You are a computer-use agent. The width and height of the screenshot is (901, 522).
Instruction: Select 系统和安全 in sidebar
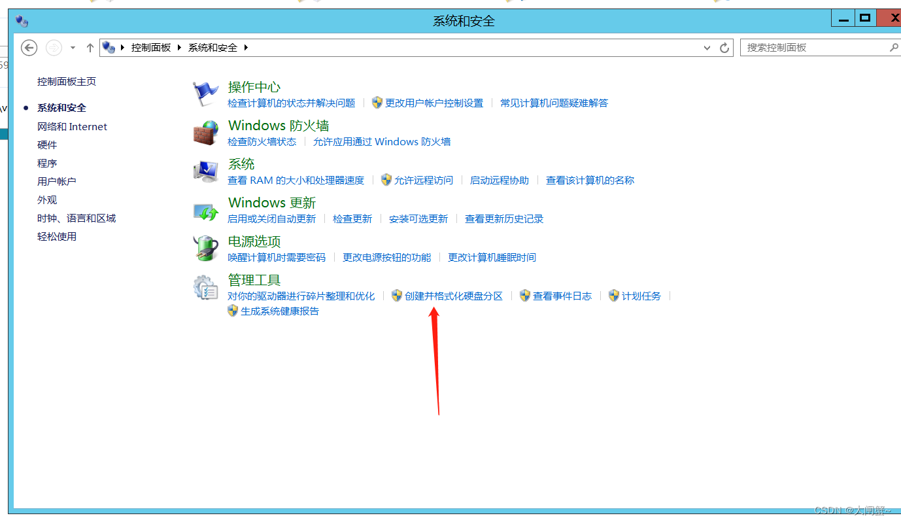click(x=61, y=108)
